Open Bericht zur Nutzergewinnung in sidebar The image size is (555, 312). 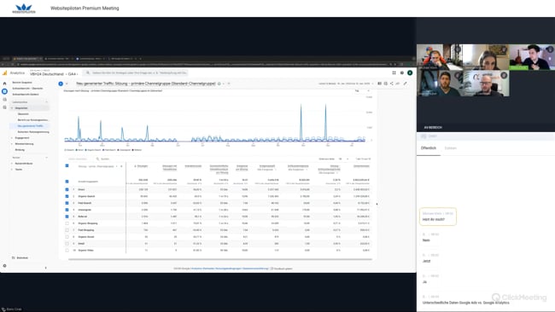click(33, 120)
